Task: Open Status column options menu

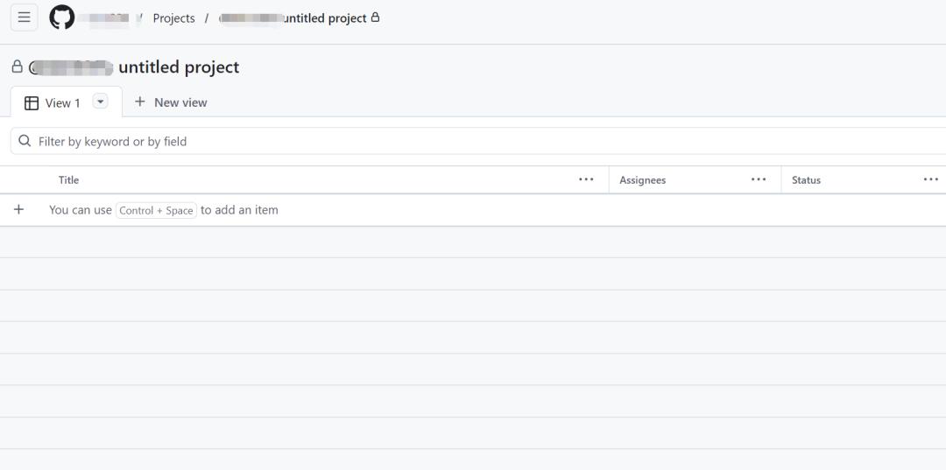Action: coord(931,179)
